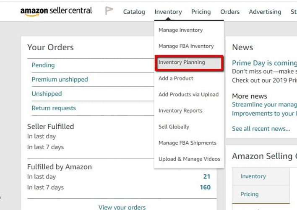Click the flag icon in header

109,11
